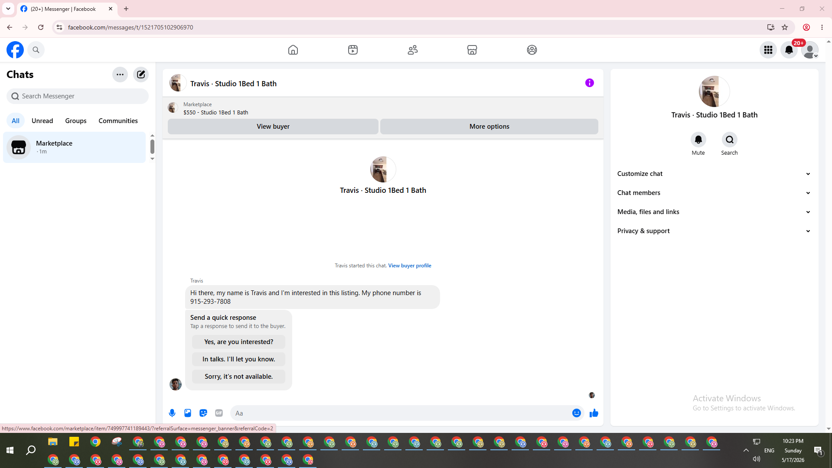
Task: Open the Groups icon in top navigation
Action: 532,50
